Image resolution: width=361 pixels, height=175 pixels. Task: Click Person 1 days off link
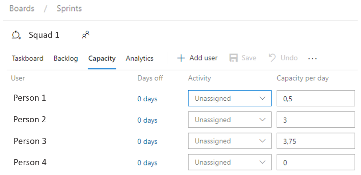click(147, 99)
